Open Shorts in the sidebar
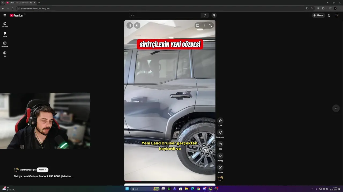The height and width of the screenshot is (192, 343). click(x=5, y=34)
